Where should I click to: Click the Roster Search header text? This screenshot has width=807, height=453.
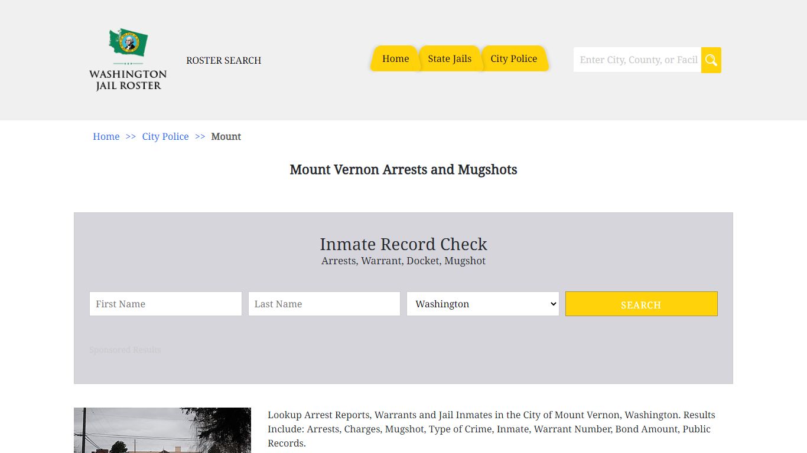(224, 60)
